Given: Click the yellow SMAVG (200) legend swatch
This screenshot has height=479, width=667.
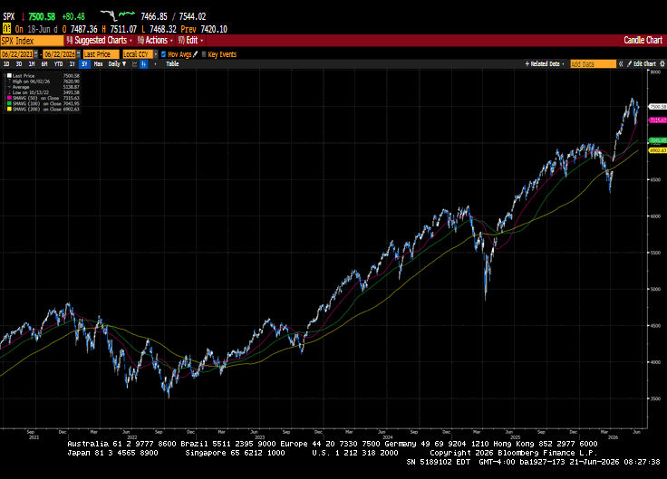Looking at the screenshot, I should tap(9, 110).
